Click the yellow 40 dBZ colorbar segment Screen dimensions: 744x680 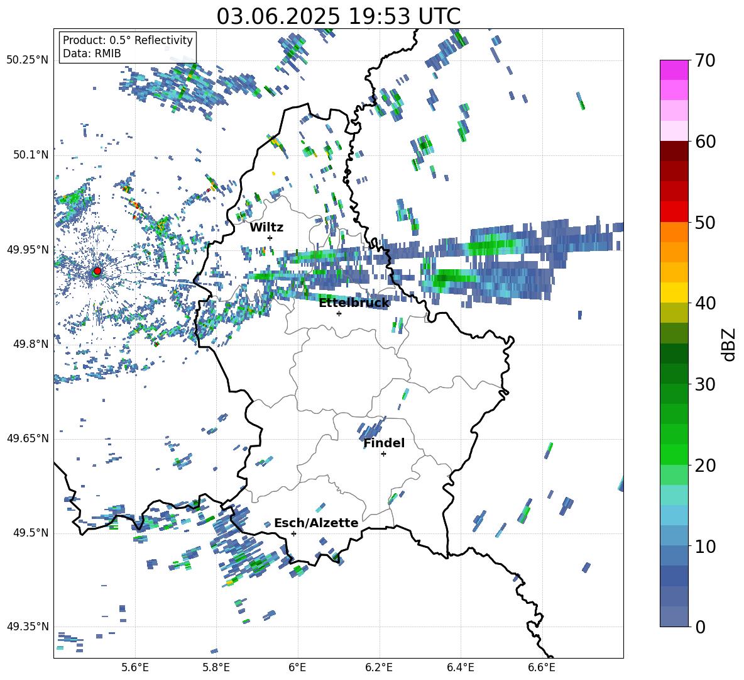[x=674, y=293]
